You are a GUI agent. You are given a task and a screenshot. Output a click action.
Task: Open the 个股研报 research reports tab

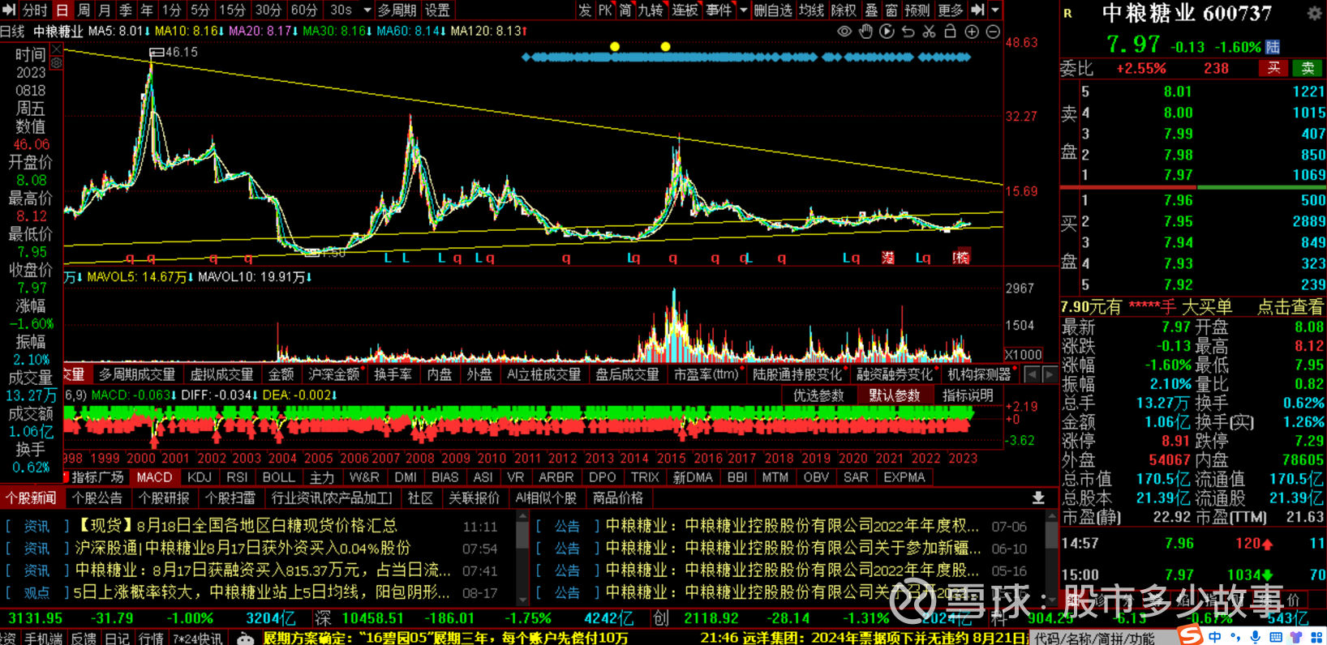click(x=164, y=498)
